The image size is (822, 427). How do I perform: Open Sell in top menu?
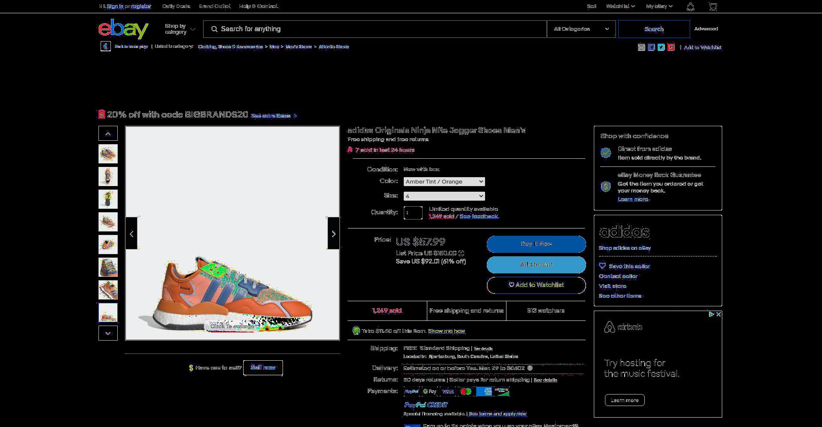coord(591,6)
